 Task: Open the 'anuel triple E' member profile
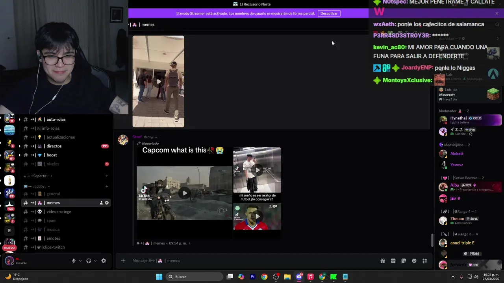[470, 243]
